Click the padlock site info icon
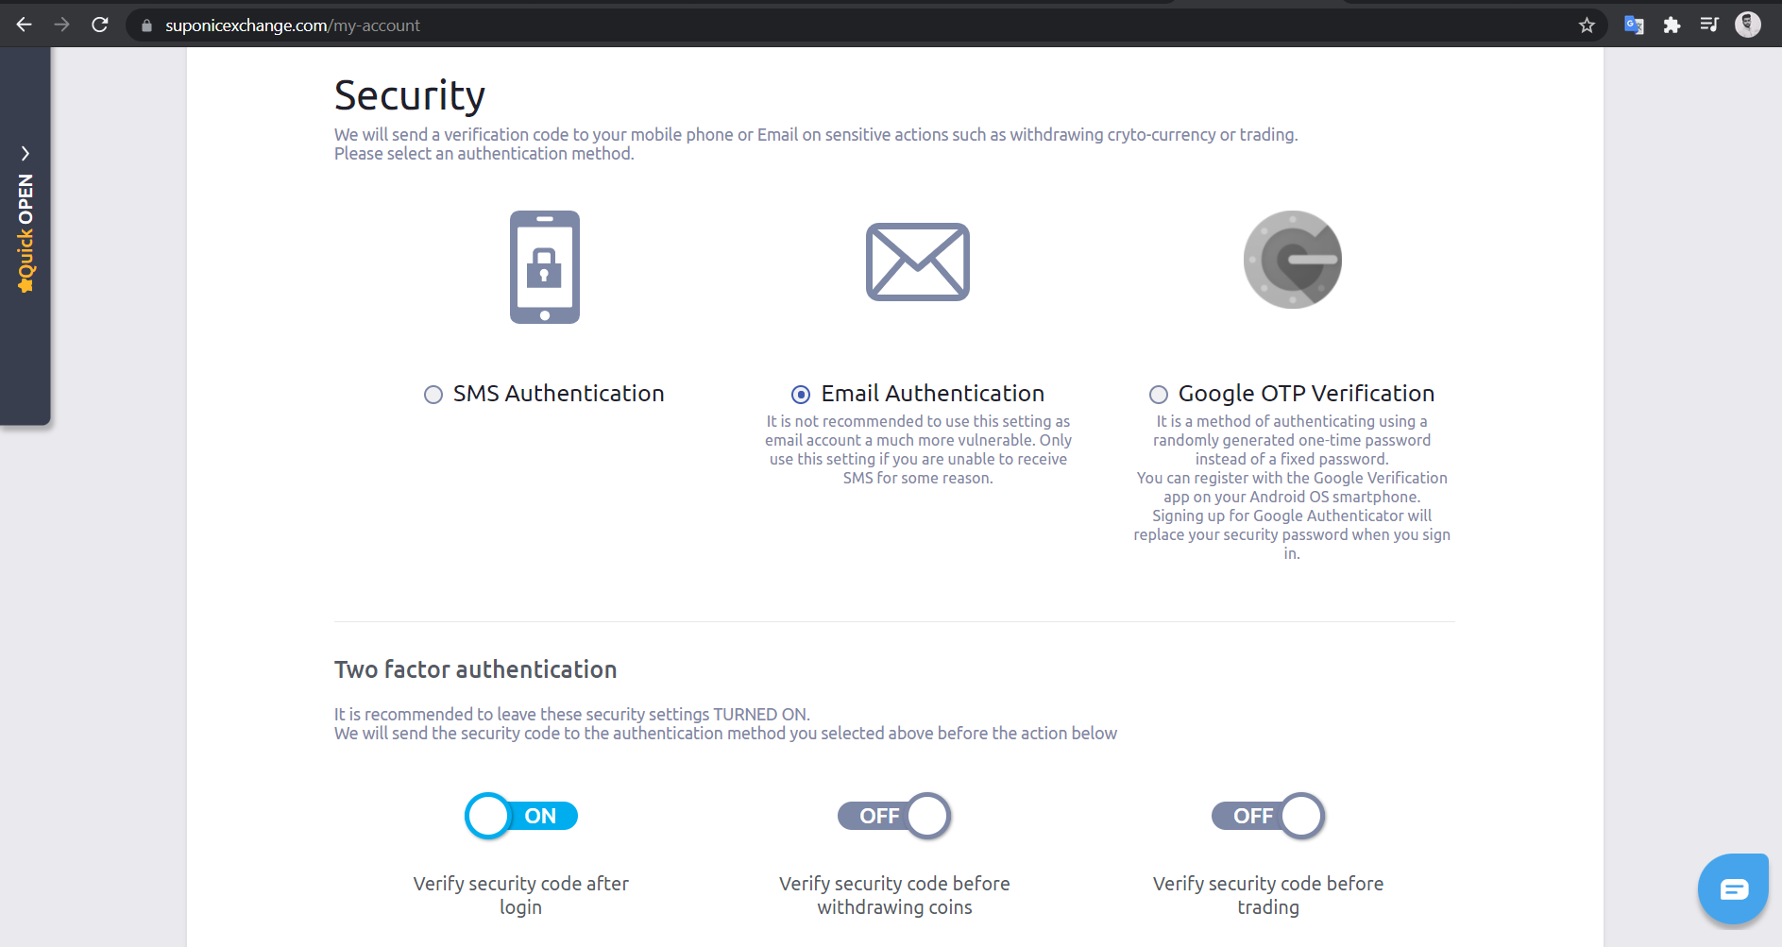 click(146, 25)
